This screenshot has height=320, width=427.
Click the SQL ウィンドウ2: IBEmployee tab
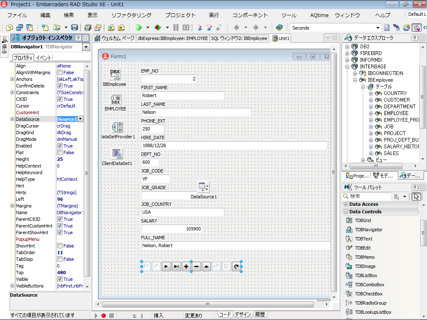point(239,38)
